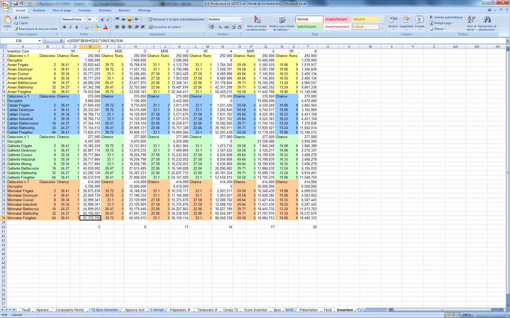510x318 pixels.
Task: Enable automatic line wrap (Renvoyer à la ligne)
Action: pyautogui.click(x=176, y=19)
